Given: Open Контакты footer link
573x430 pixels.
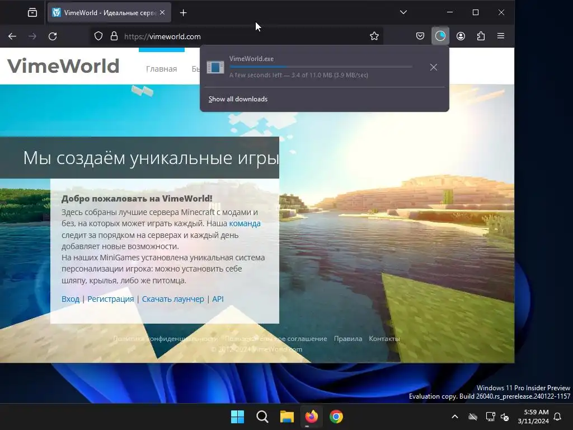Looking at the screenshot, I should coord(384,339).
